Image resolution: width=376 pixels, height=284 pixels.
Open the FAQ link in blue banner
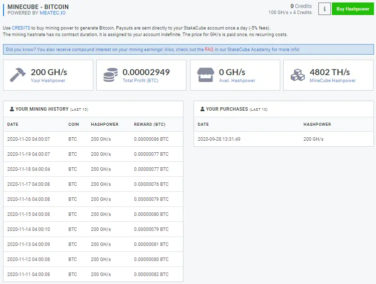tap(209, 50)
